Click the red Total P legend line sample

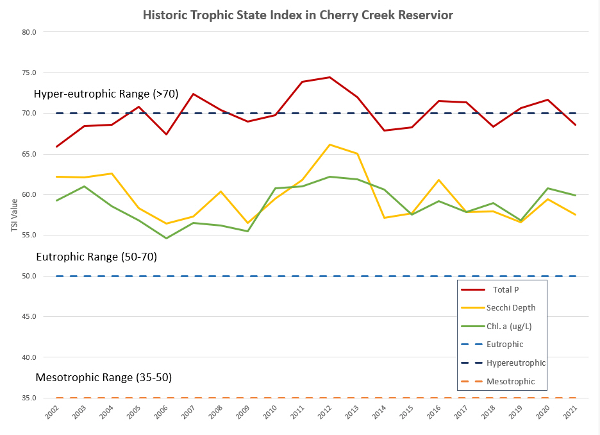coord(472,290)
